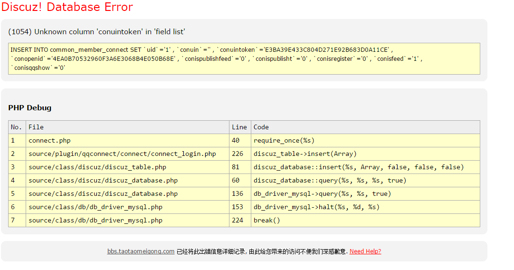Click the PHP Debug heading

point(29,108)
